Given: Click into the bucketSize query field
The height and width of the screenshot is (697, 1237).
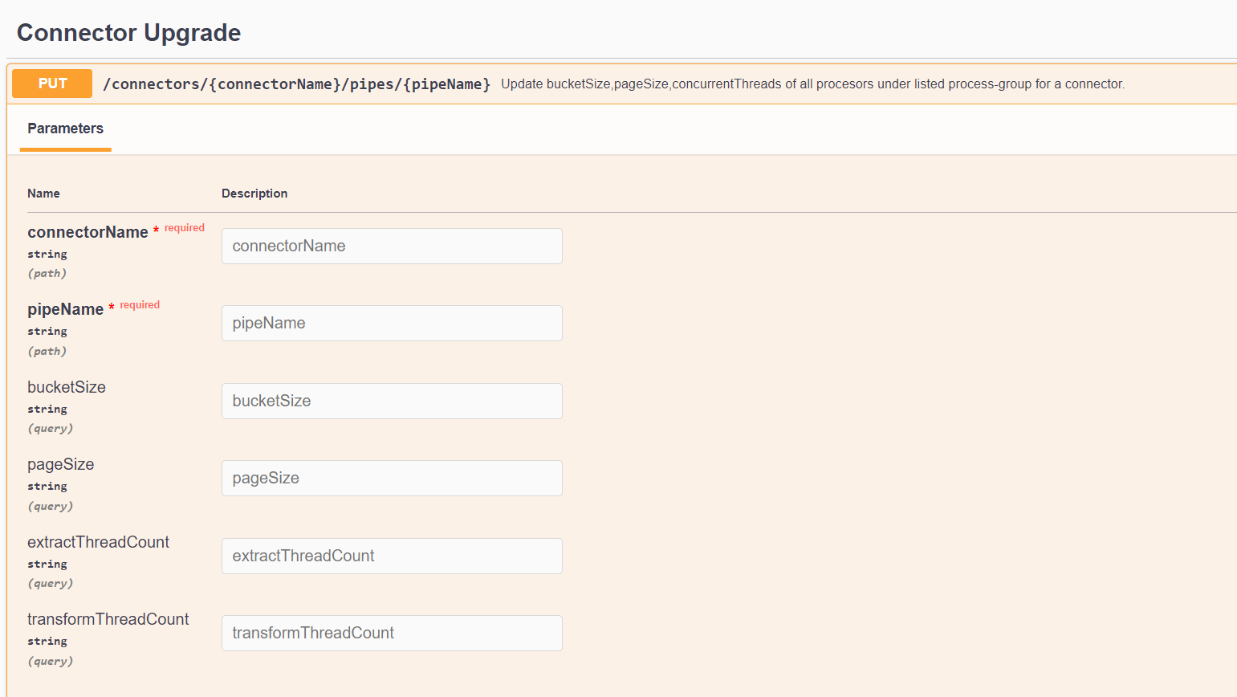Looking at the screenshot, I should [392, 401].
